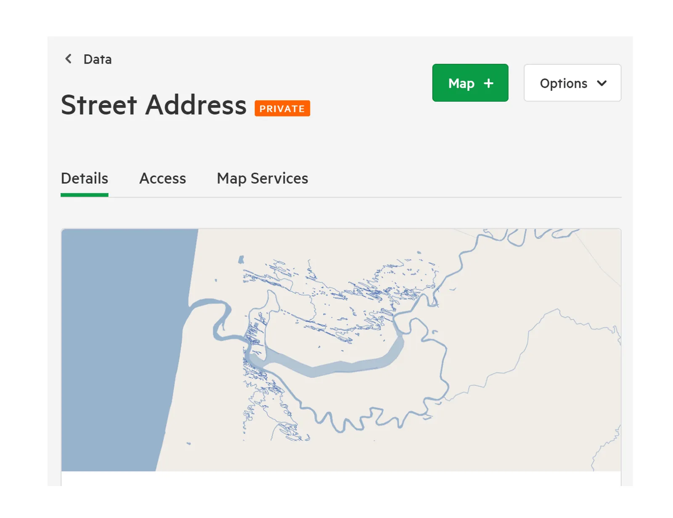Click the back chevron beside Data

[x=68, y=59]
